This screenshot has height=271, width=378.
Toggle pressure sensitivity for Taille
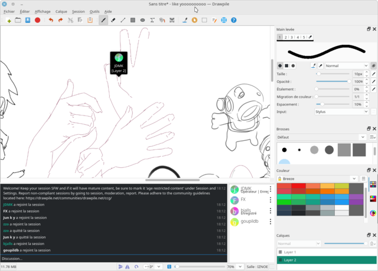coord(373,74)
